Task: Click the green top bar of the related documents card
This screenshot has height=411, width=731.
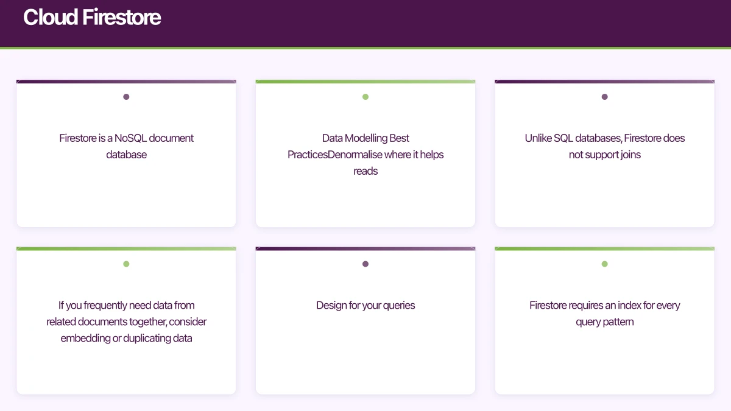Action: tap(126, 249)
